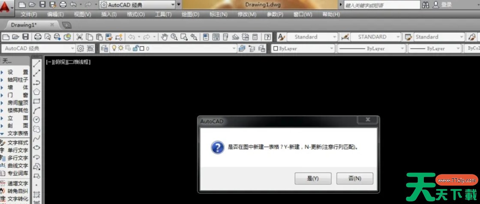
Task: Select the Construction line tool
Action: tap(37, 73)
